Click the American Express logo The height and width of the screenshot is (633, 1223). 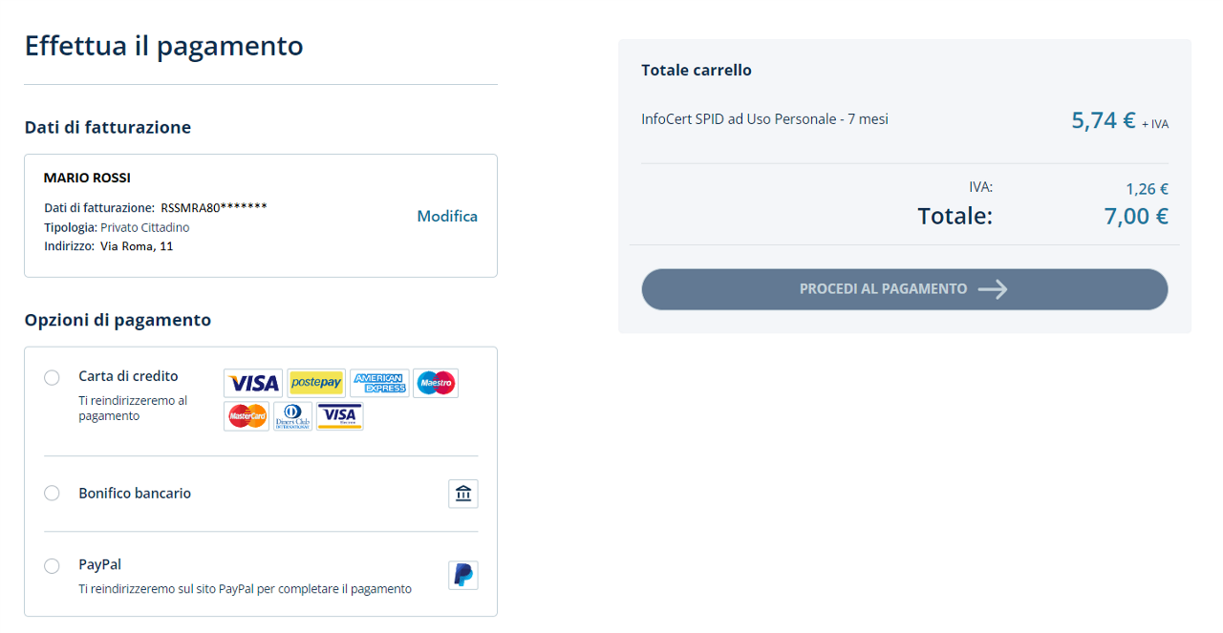click(x=379, y=383)
